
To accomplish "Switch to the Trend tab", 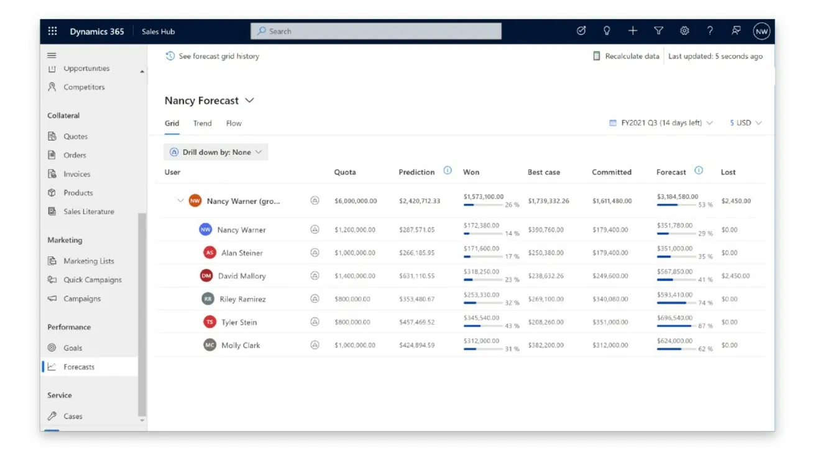I will [203, 123].
